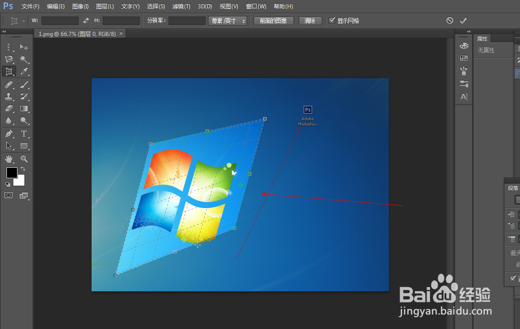
Task: Open the 像素/英寸 unit dropdown
Action: [228, 21]
